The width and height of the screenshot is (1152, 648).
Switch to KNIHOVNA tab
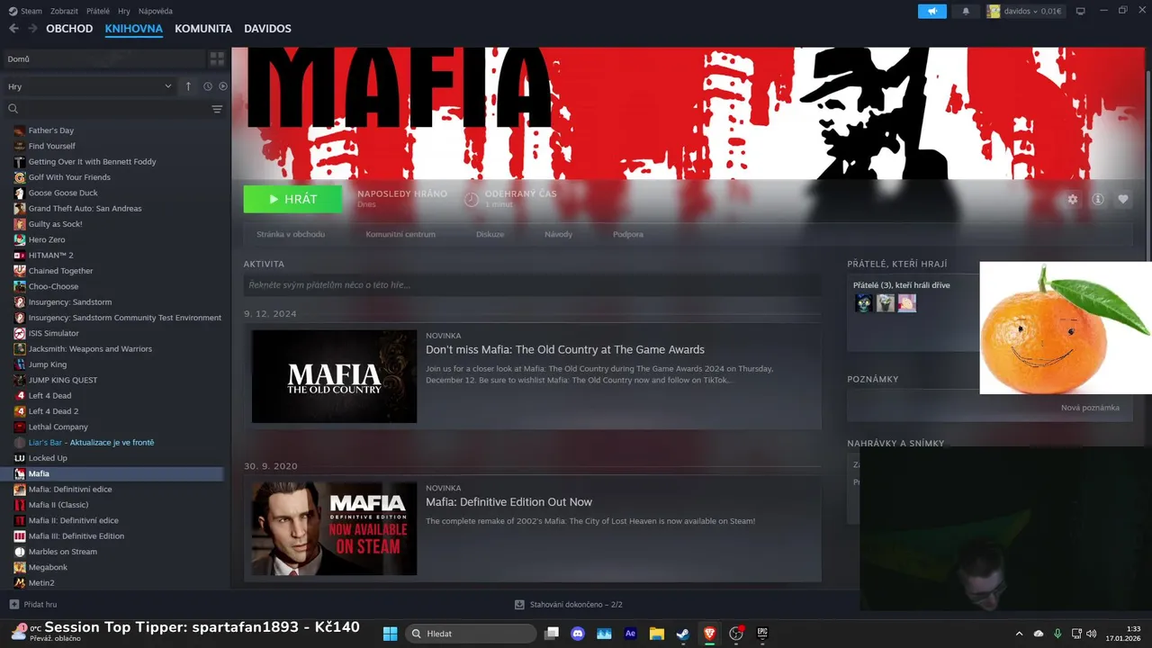133,29
